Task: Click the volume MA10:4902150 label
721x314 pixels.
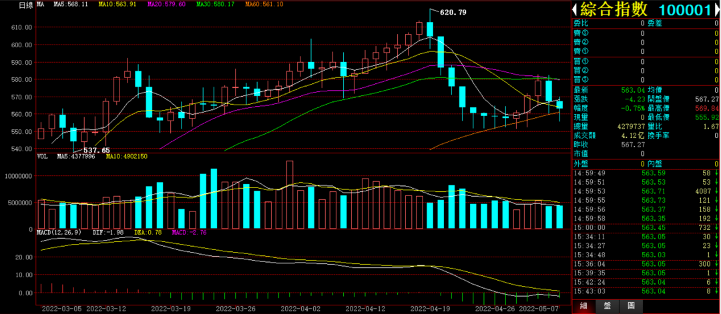Action: coord(126,156)
